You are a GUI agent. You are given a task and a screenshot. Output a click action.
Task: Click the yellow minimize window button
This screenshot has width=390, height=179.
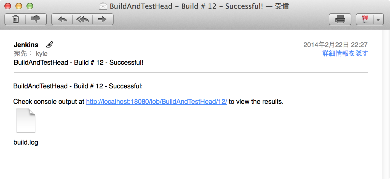tap(19, 6)
